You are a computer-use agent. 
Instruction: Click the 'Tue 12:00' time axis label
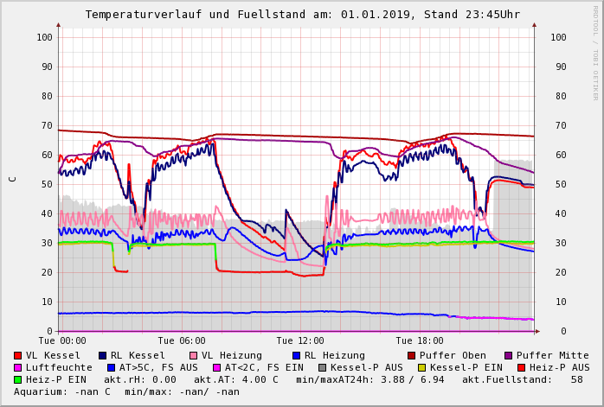(300, 341)
